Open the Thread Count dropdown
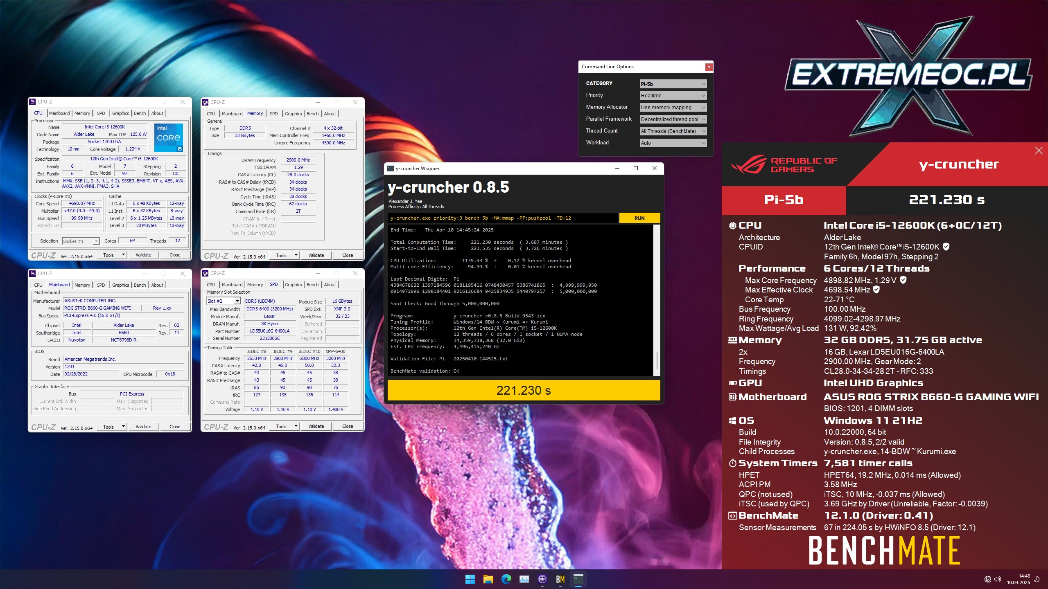The width and height of the screenshot is (1048, 589). tap(673, 131)
